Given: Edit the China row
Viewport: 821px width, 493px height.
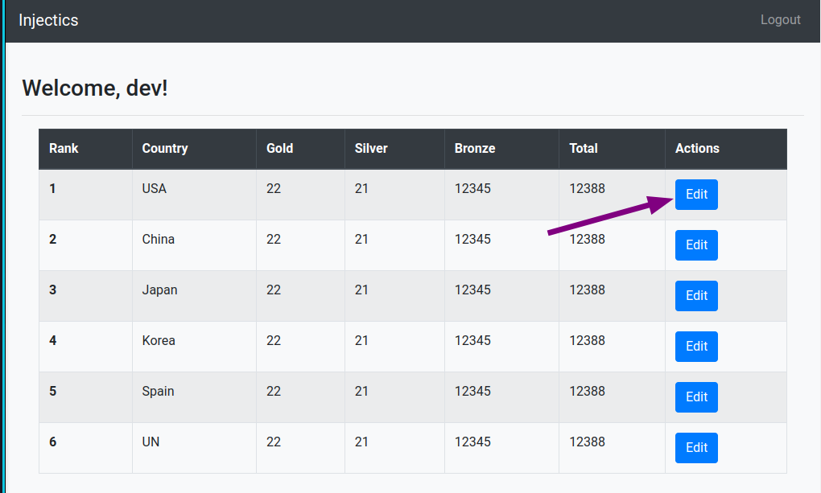Looking at the screenshot, I should pos(696,245).
